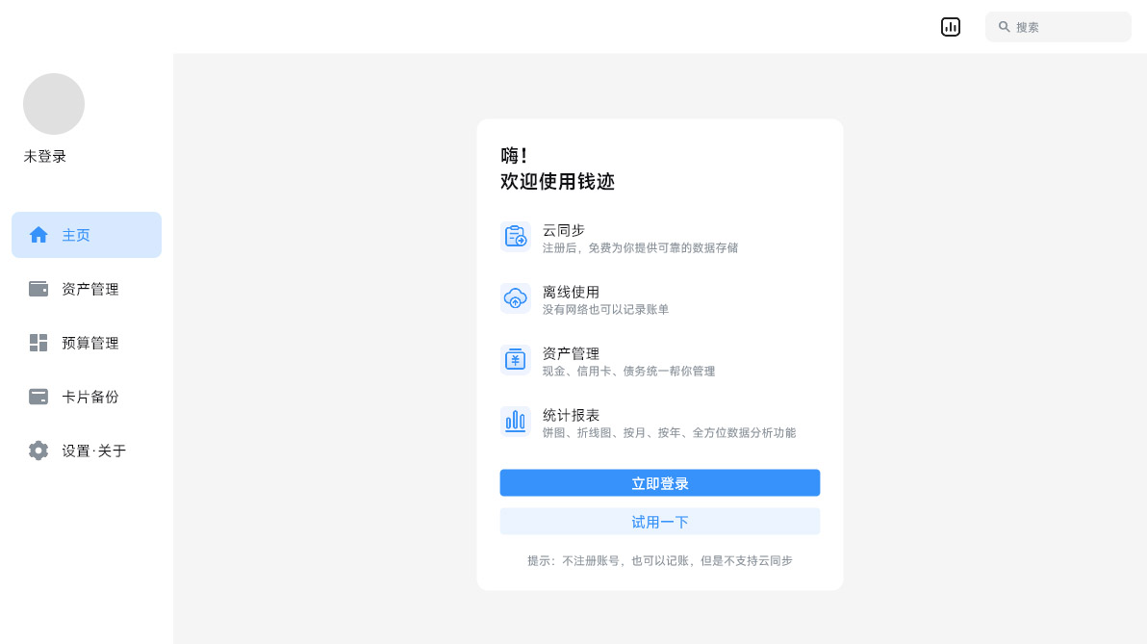Click the 离线使用 feature title
Image resolution: width=1147 pixels, height=644 pixels.
(571, 292)
